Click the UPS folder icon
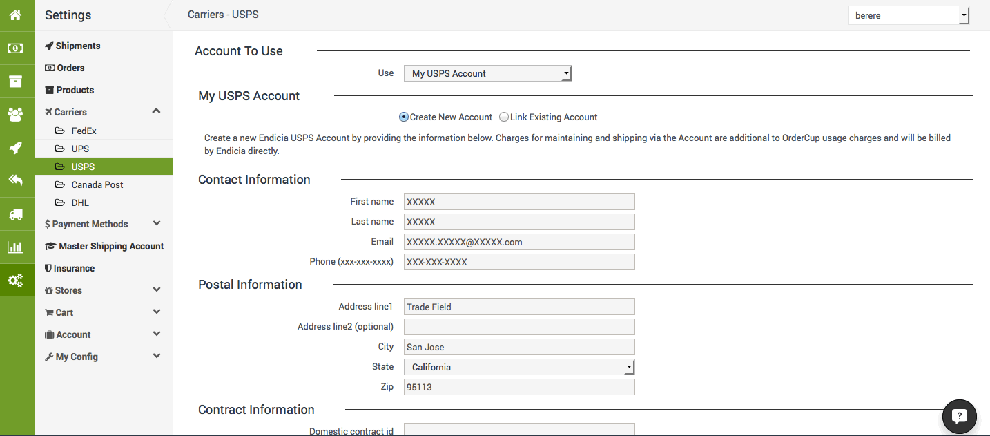Screen dimensions: 990x436 click(59, 149)
